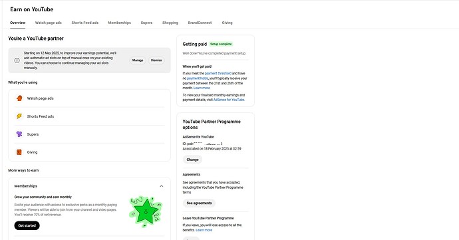Open Watch page ads row under What you're using
459x240 pixels.
90,98
